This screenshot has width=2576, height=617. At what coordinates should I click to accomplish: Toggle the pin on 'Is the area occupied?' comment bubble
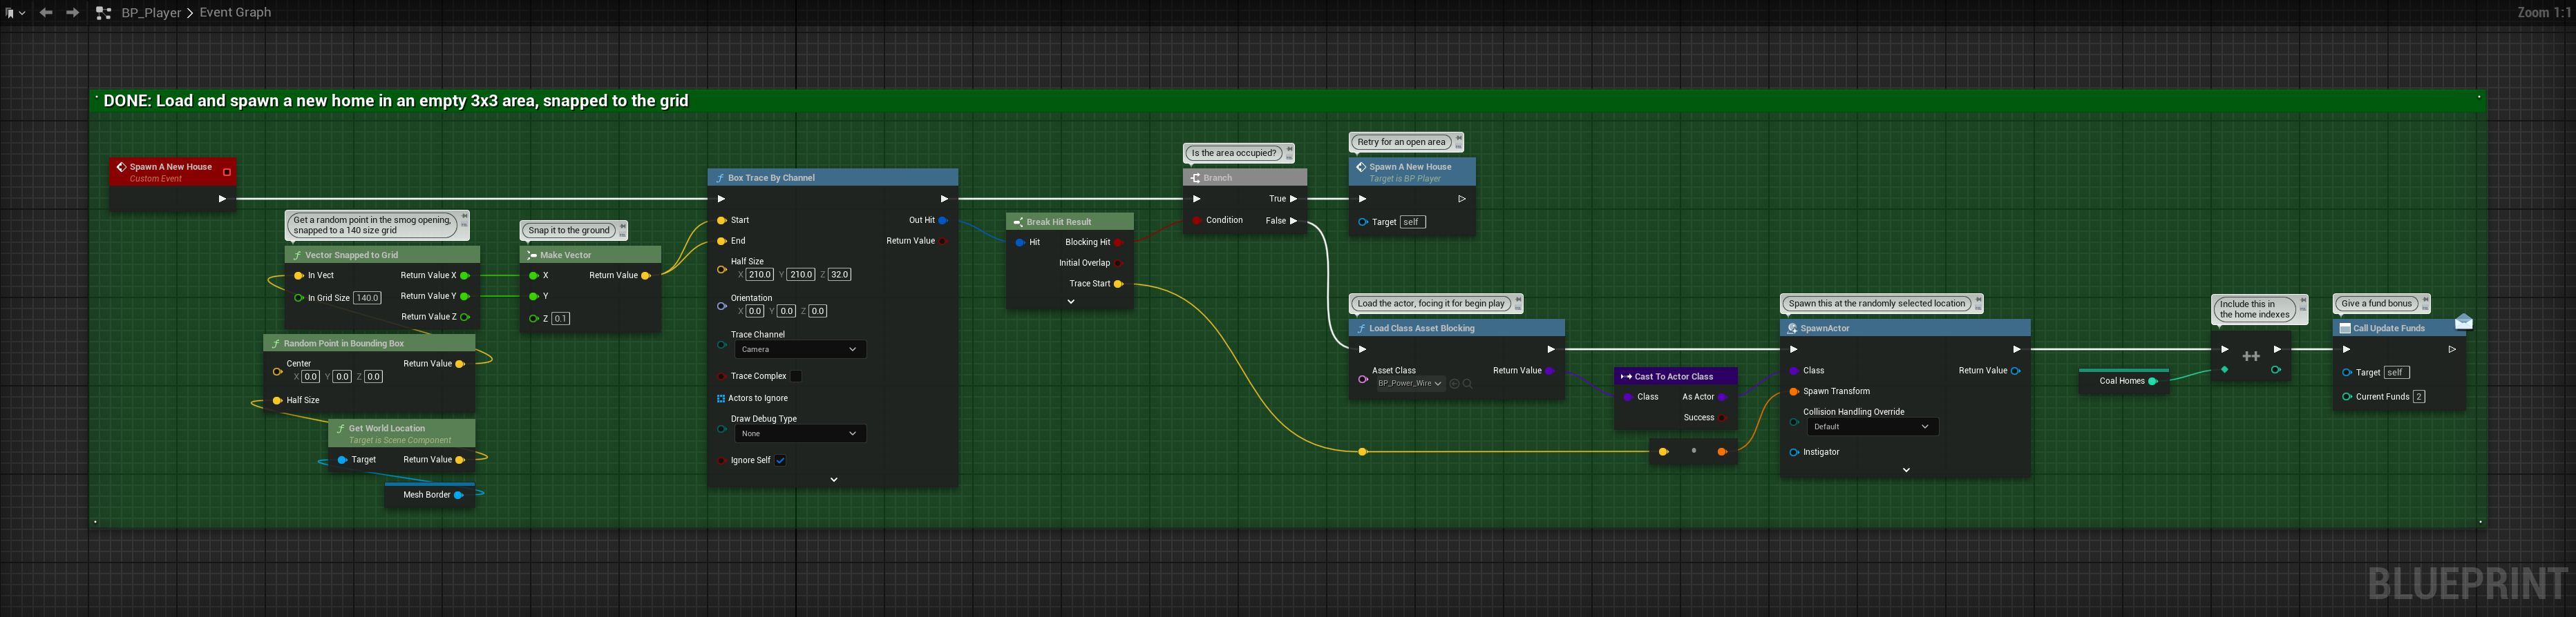click(x=1289, y=150)
